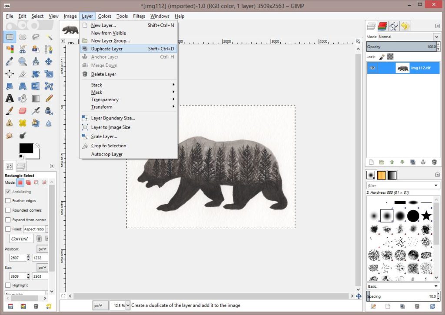
Task: Select the Blur/Sharpen droplet tool
Action: point(49,123)
